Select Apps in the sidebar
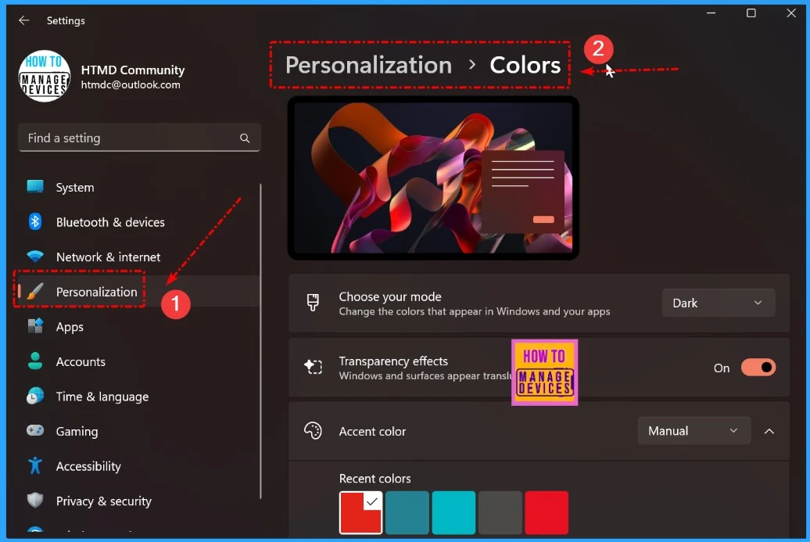 70,327
